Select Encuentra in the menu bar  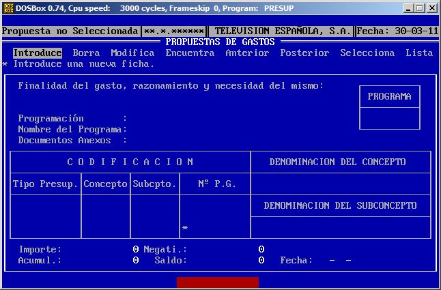[x=190, y=53]
